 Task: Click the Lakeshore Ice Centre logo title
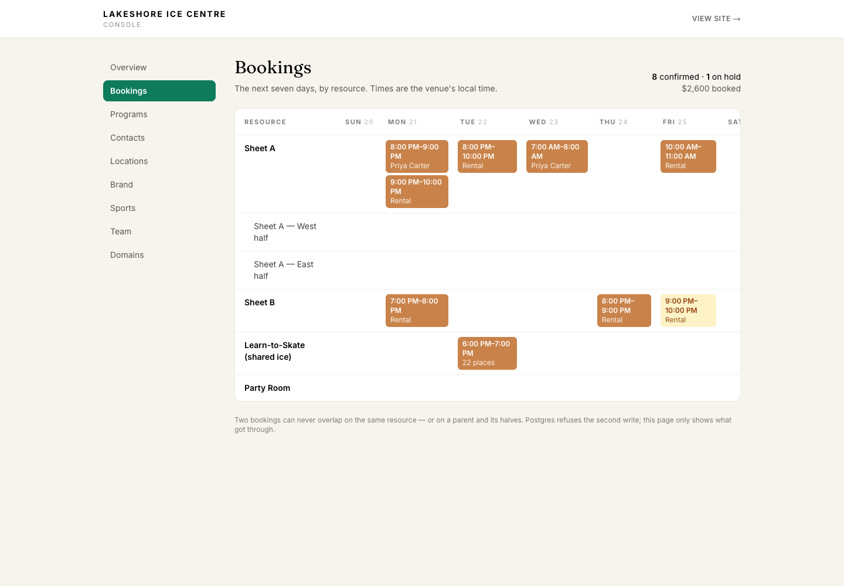click(165, 14)
